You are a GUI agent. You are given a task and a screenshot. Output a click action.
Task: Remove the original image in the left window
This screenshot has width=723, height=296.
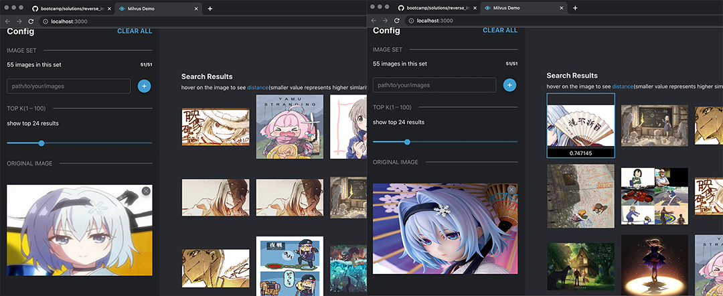tap(147, 192)
